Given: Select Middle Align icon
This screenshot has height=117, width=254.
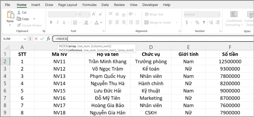Looking at the screenshot, I should click(117, 14).
